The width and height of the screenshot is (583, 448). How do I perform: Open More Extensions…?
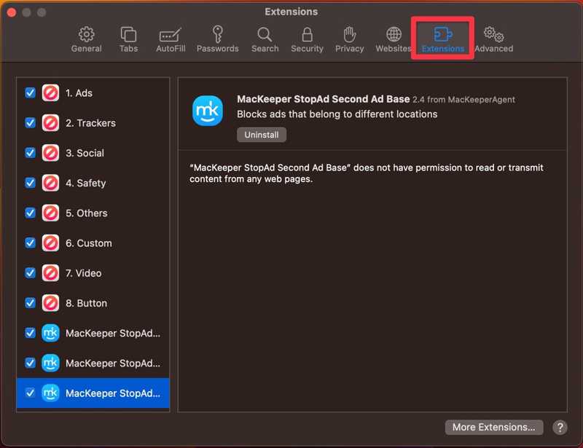click(494, 427)
